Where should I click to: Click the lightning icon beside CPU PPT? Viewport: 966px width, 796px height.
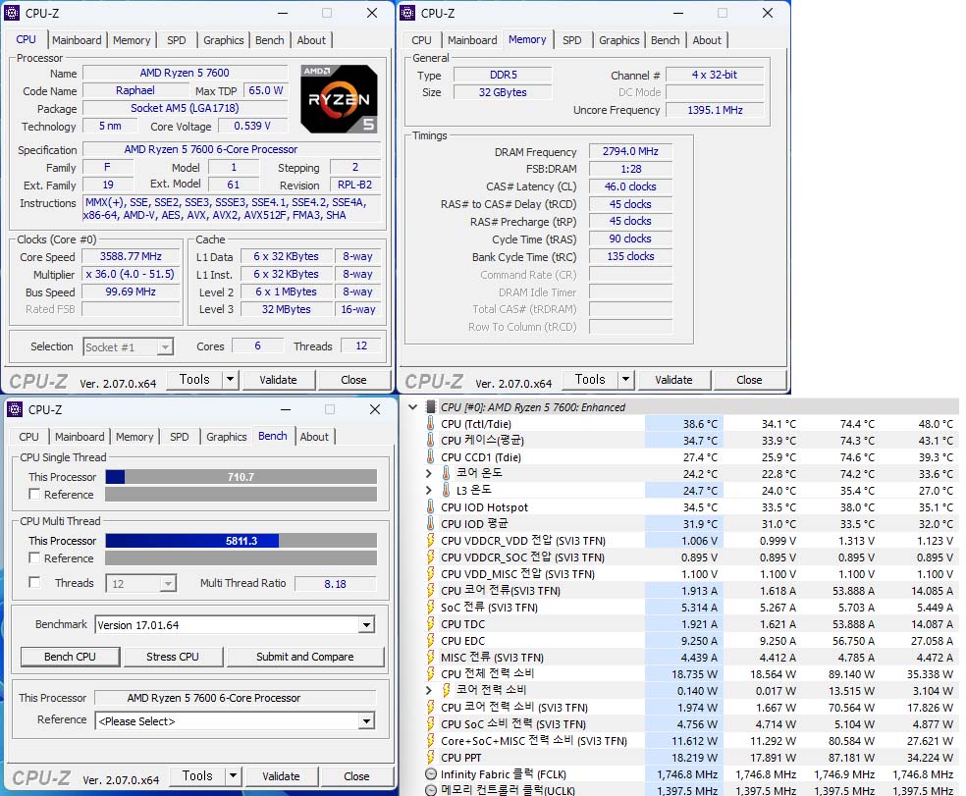point(431,757)
